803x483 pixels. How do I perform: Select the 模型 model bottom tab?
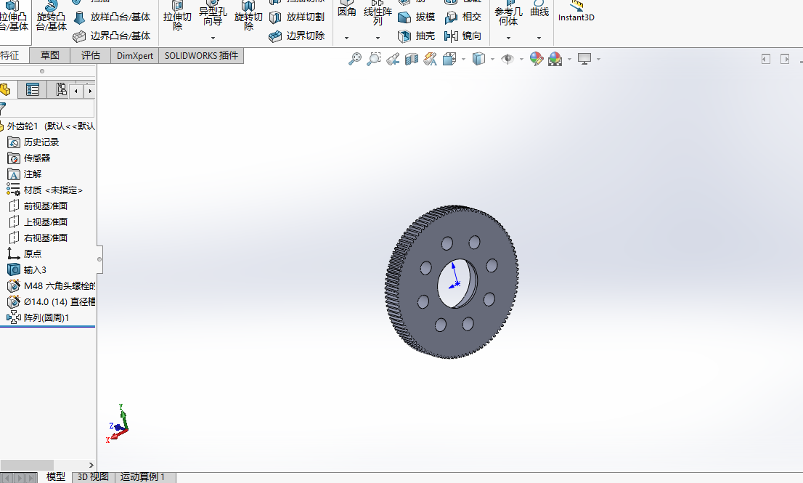pos(56,477)
